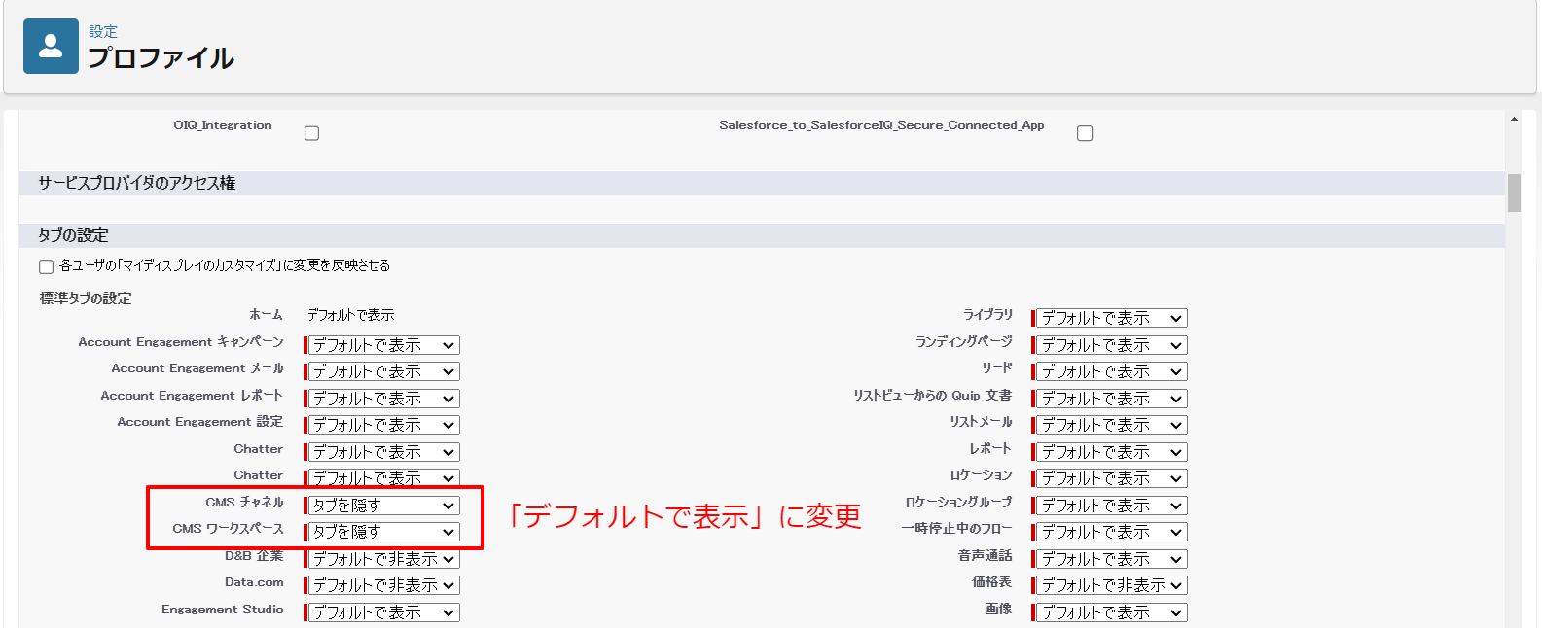Click the 価格表 label
This screenshot has width=1542, height=628.
(x=992, y=582)
